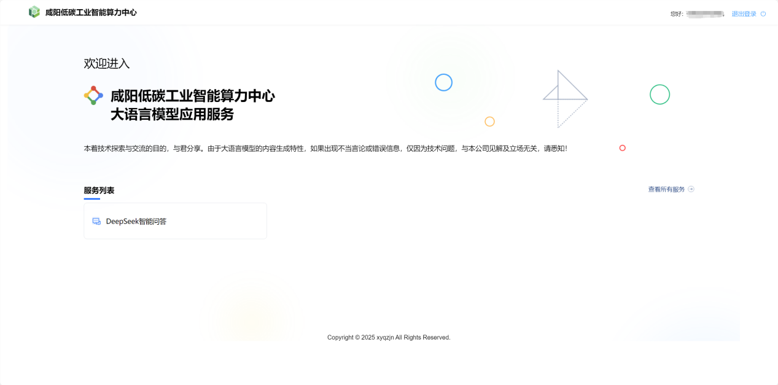Click the blue chat icon on DeepSeek智能问答 card
The height and width of the screenshot is (385, 778).
point(96,220)
